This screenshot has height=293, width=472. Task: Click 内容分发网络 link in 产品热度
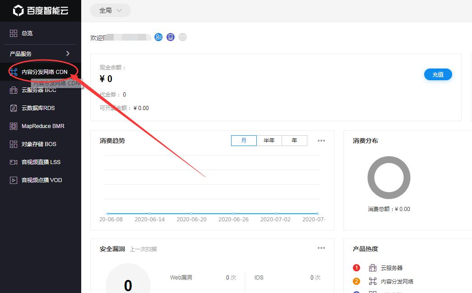click(397, 282)
